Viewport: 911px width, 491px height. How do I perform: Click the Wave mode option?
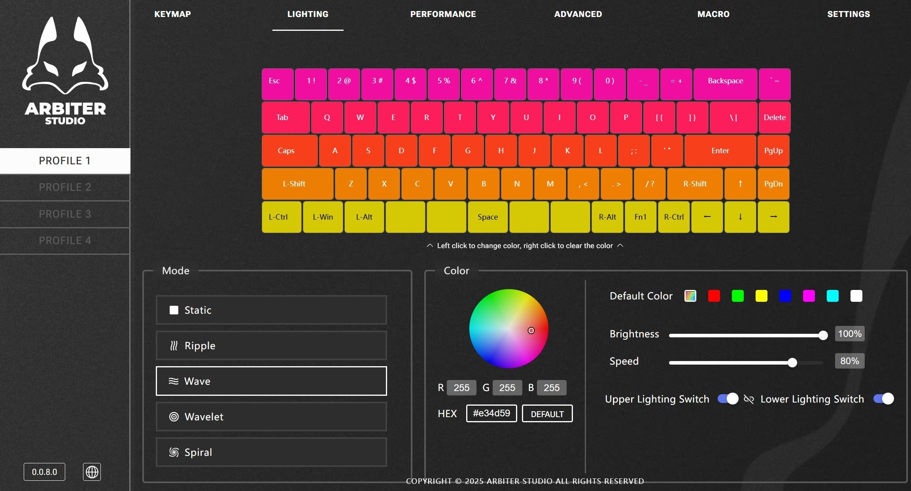tap(271, 381)
